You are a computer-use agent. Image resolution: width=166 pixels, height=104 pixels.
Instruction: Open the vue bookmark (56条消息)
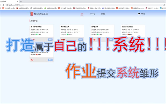[x=9, y=8]
